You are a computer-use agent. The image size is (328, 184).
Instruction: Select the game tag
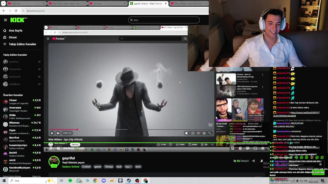click(x=98, y=167)
